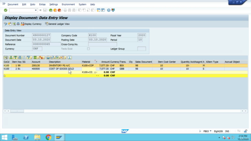251x141 pixels.
Task: Click the Select Individual Object icon
Action: click(x=14, y=24)
